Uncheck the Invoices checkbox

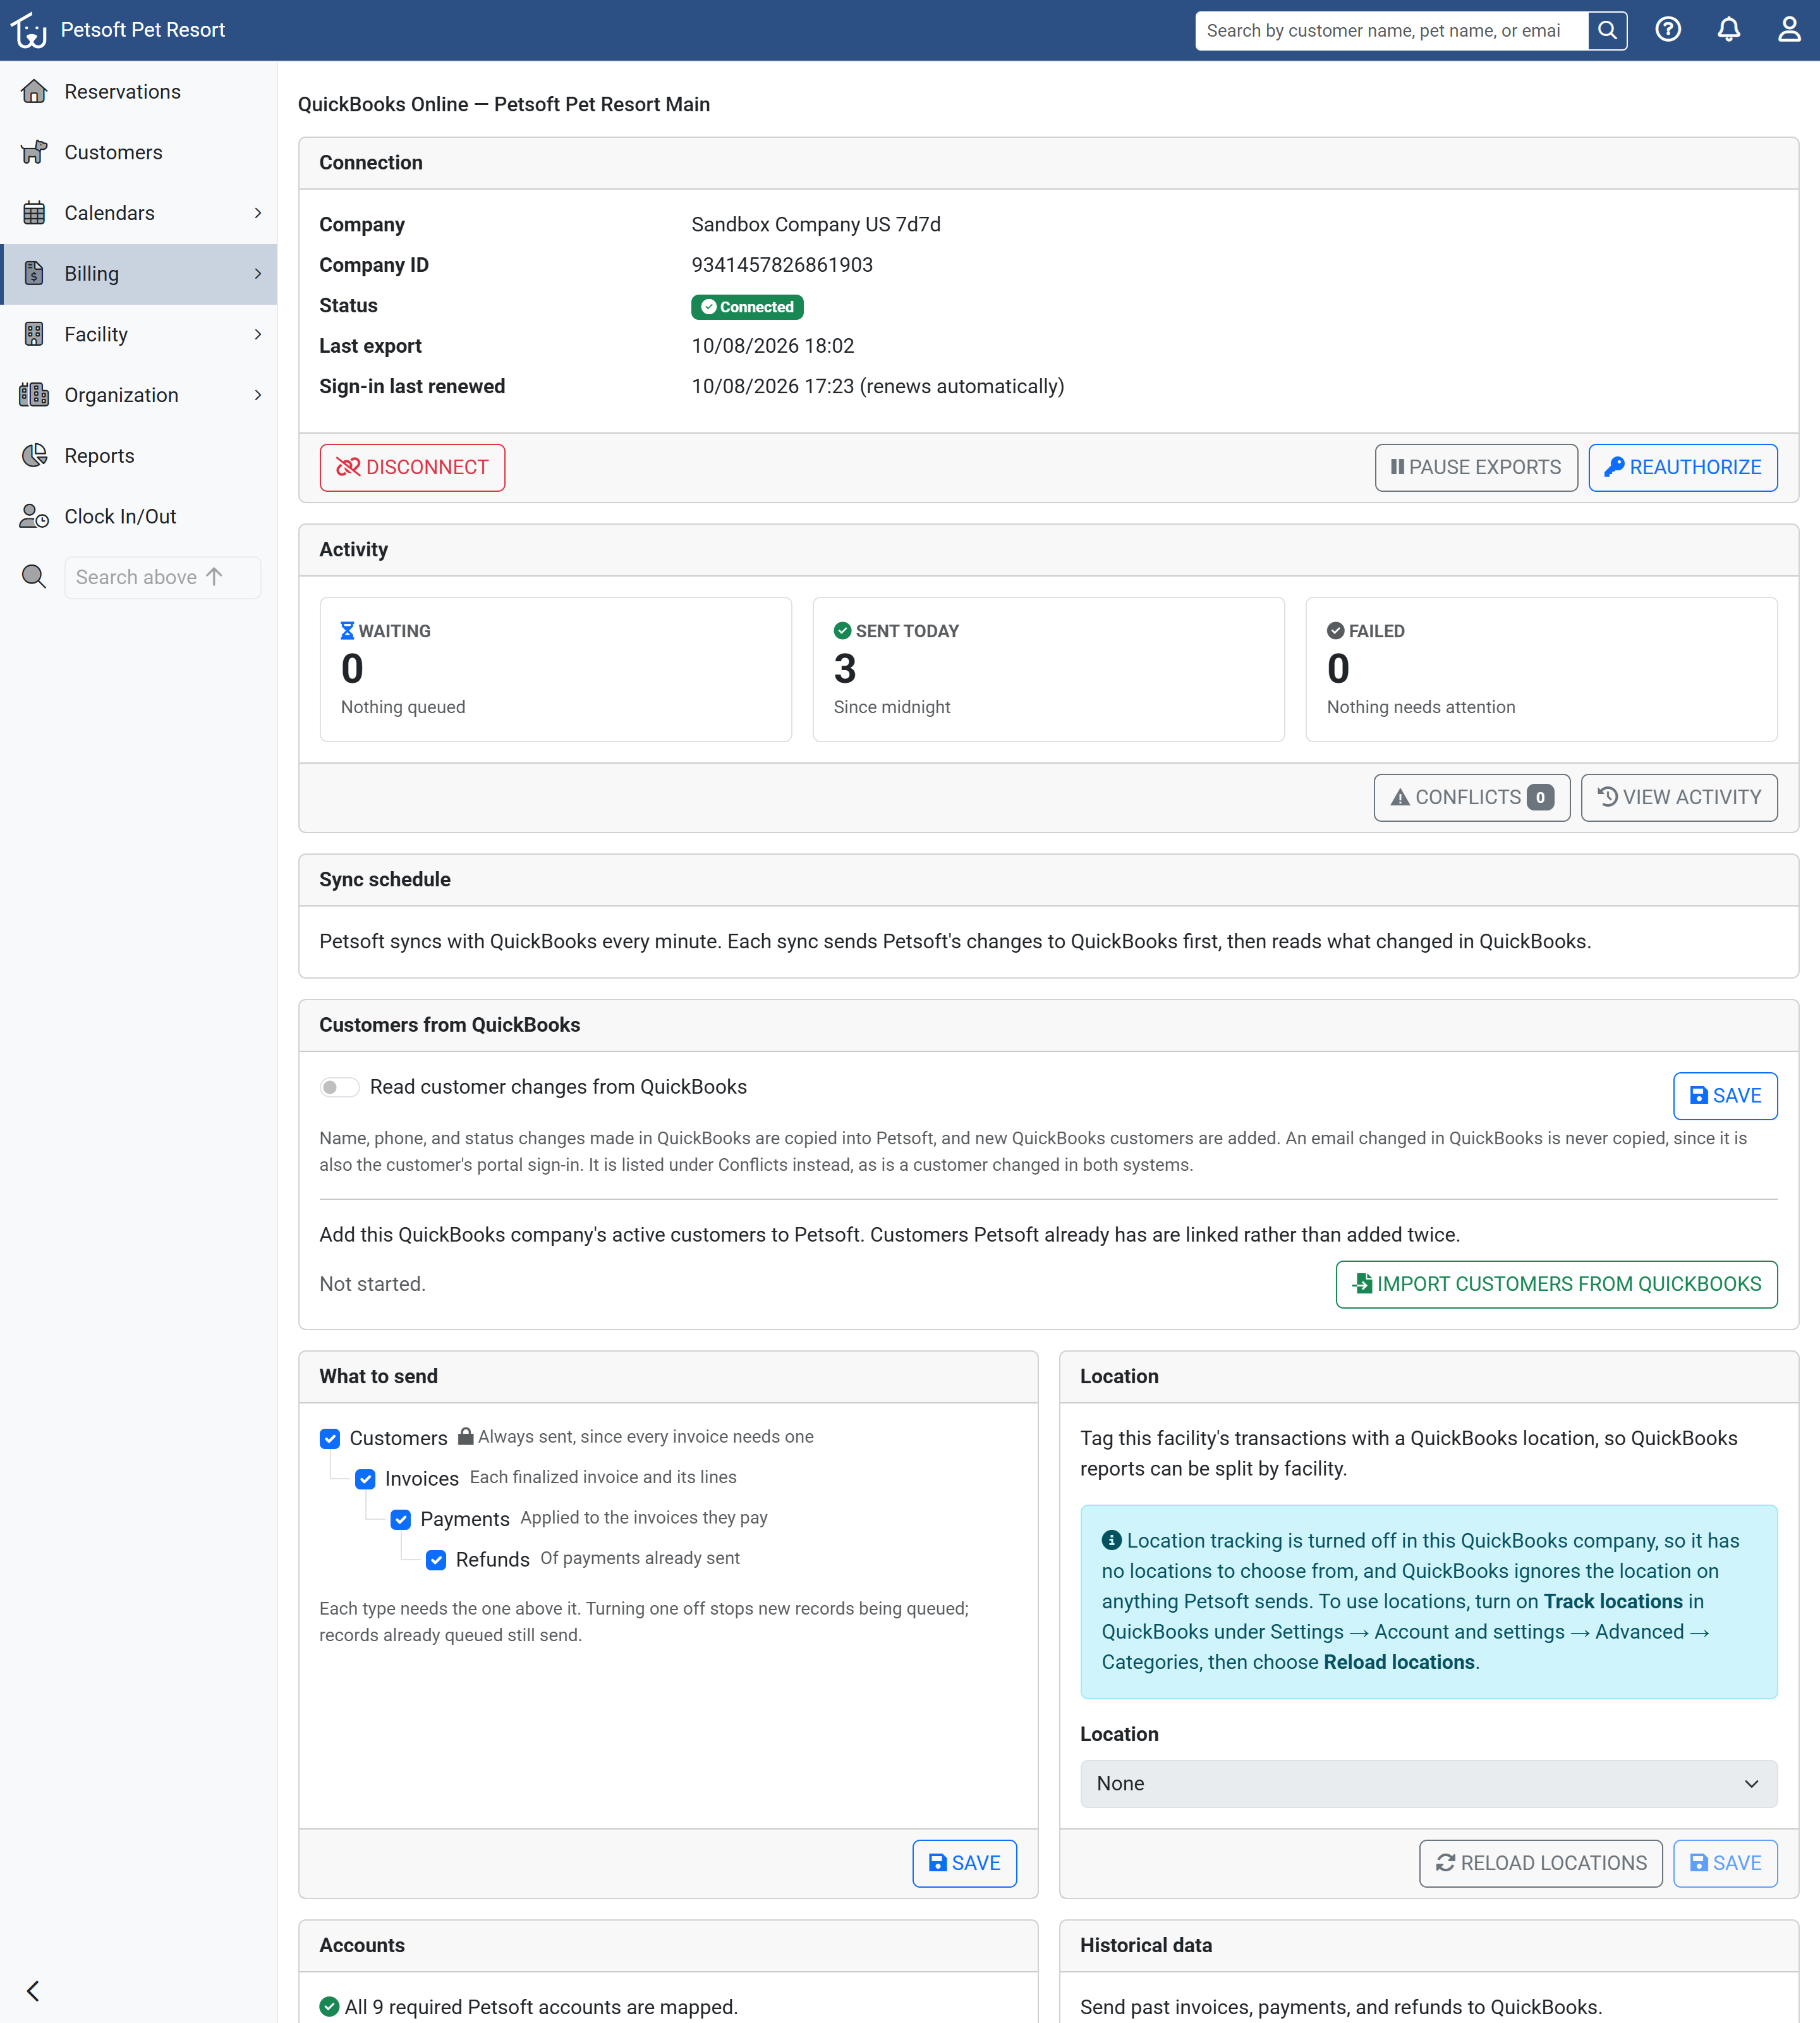click(x=365, y=1479)
